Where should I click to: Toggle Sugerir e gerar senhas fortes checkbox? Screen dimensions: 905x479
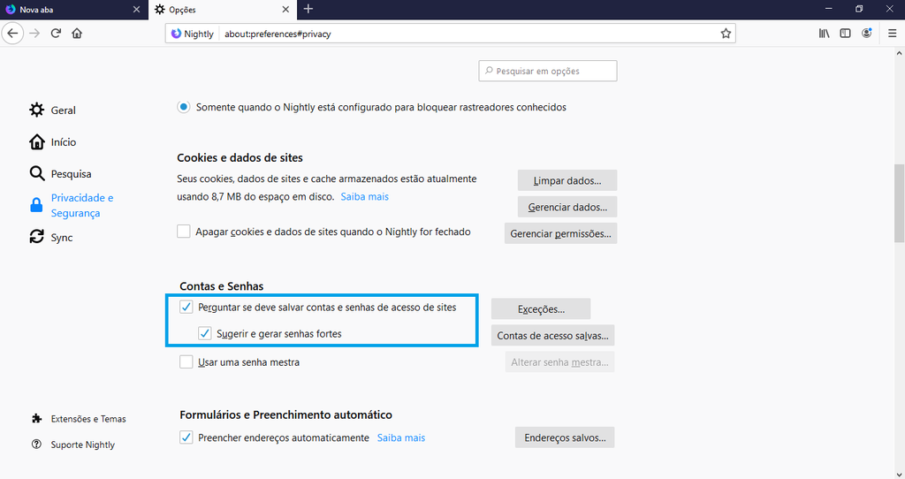click(x=204, y=333)
